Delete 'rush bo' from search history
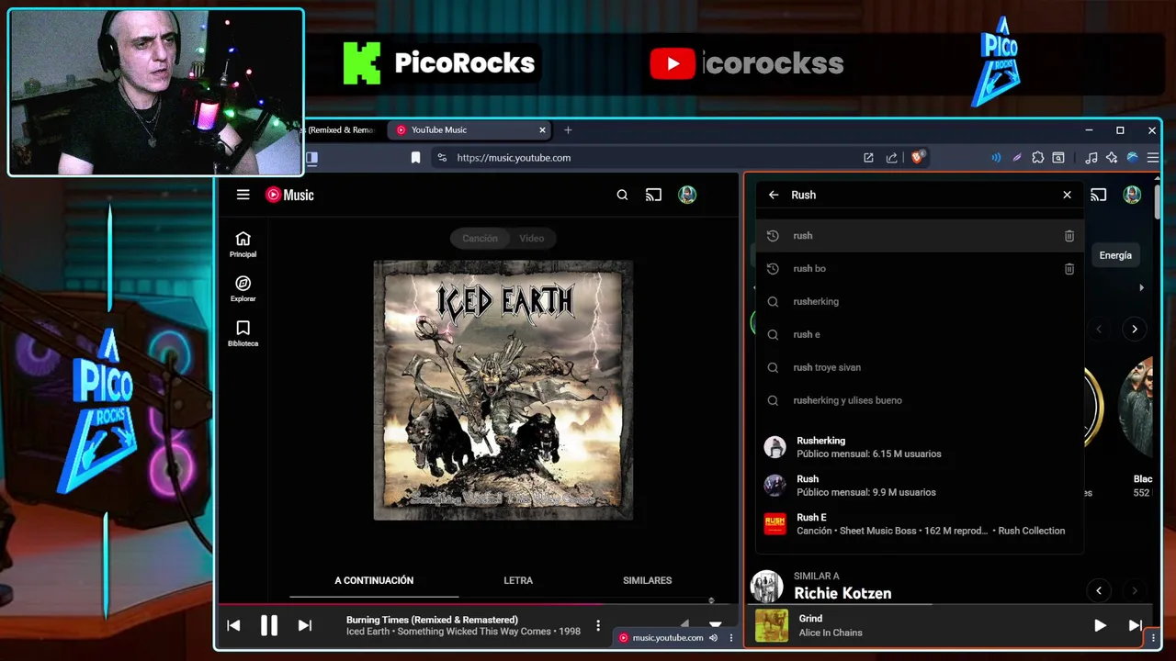Screen dimensions: 1176x661 point(1069,269)
